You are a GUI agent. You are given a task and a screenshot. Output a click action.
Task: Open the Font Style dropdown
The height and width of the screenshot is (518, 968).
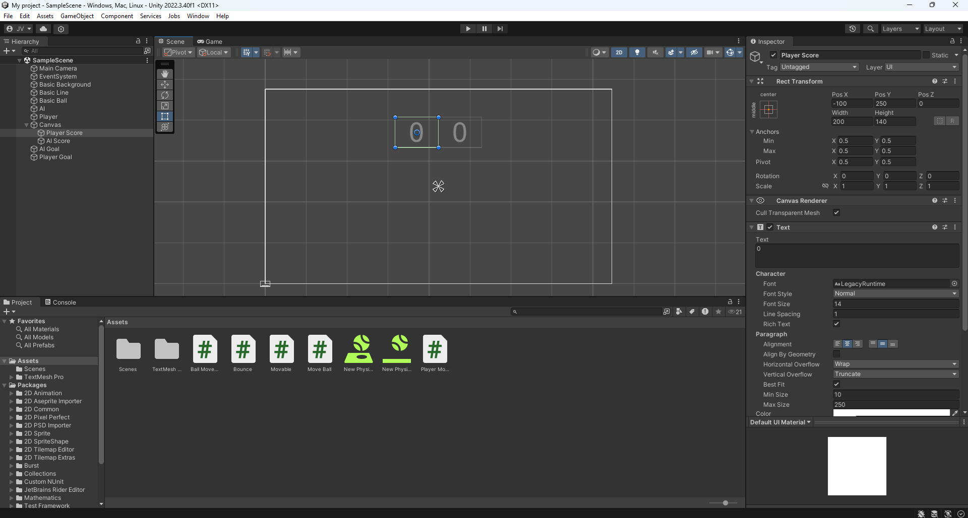[896, 293]
